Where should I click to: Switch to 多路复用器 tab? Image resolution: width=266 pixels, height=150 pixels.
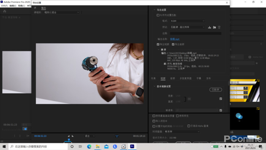(185, 78)
